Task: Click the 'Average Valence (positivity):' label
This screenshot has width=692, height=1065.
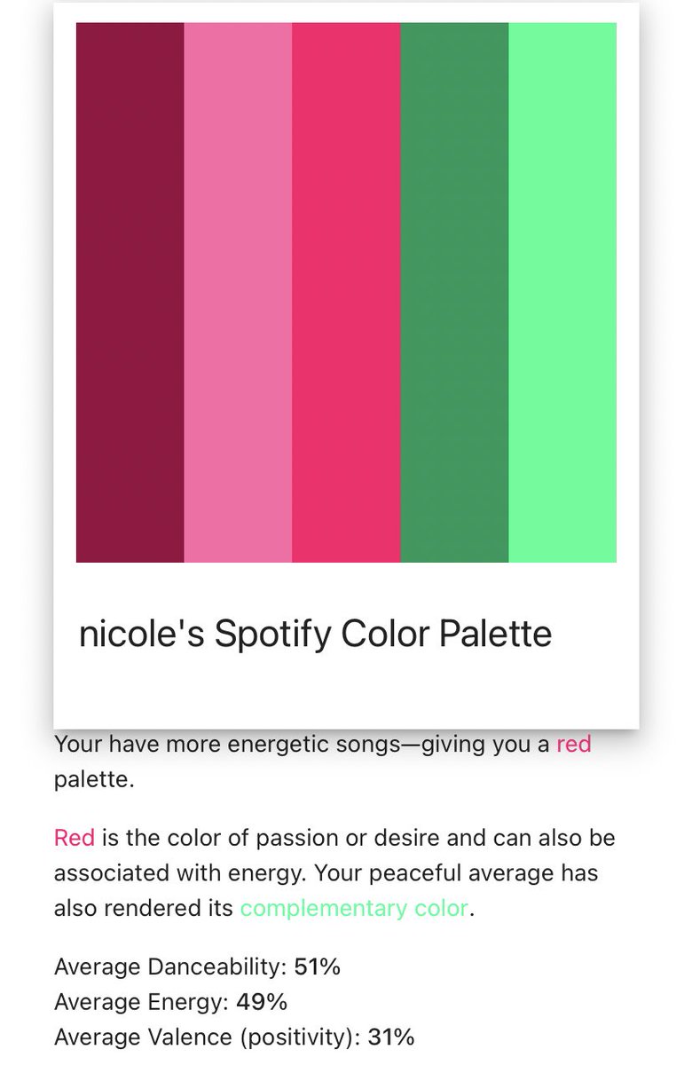Action: point(205,1037)
